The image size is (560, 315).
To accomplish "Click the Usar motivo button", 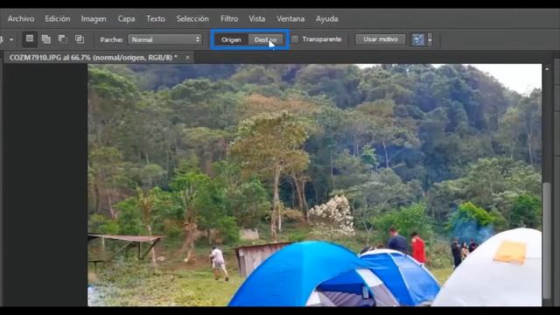I will click(381, 39).
